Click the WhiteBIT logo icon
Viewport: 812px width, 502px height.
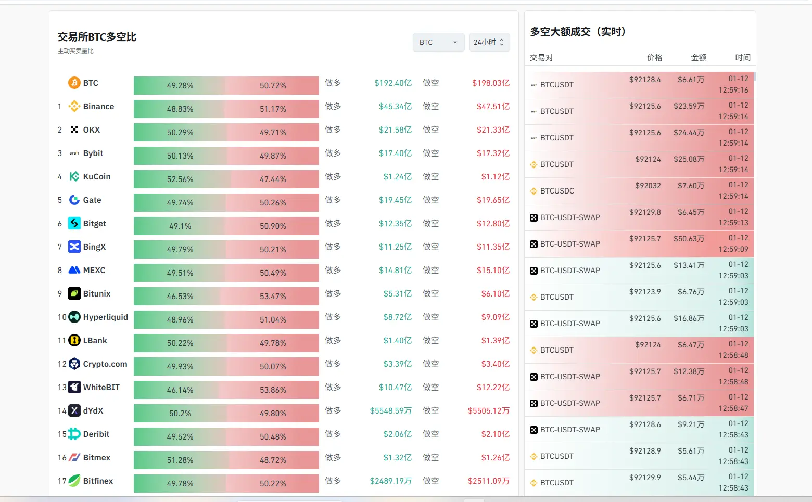[x=74, y=387]
